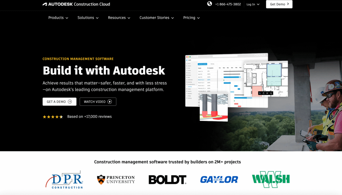The image size is (342, 195).
Task: Click the play icon in Watch Video
Action: pyautogui.click(x=110, y=102)
